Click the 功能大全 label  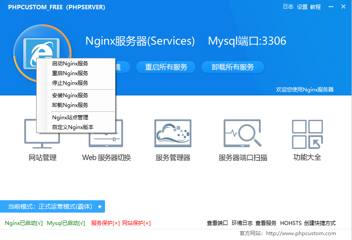[307, 157]
